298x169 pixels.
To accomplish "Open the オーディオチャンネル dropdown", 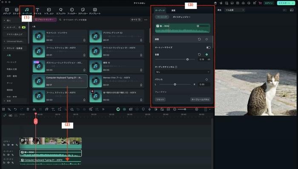I will [x=183, y=72].
